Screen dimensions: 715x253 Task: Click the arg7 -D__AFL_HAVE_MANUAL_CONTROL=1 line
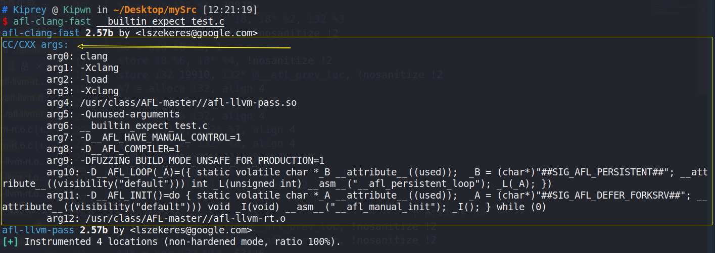coord(144,138)
